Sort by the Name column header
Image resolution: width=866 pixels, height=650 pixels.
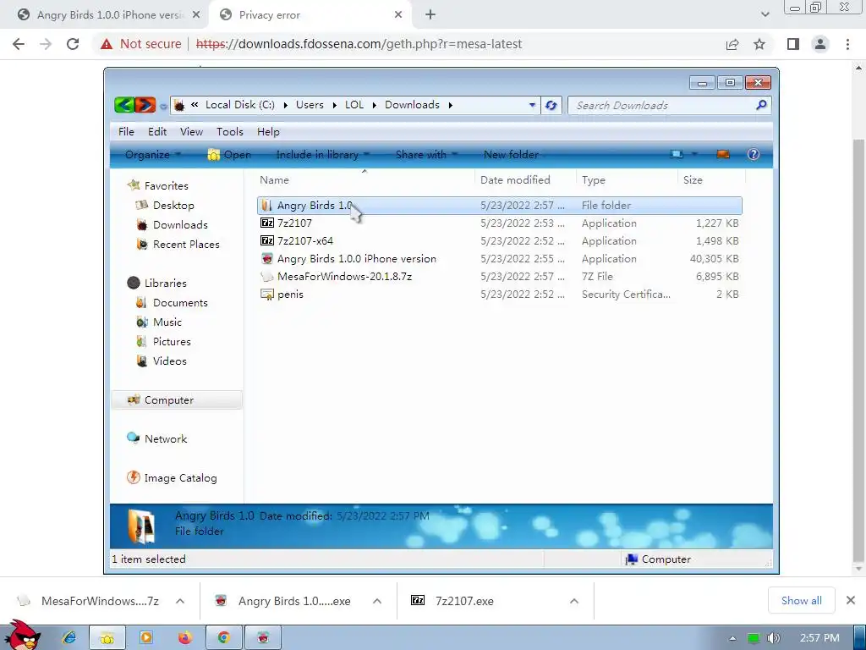365,179
